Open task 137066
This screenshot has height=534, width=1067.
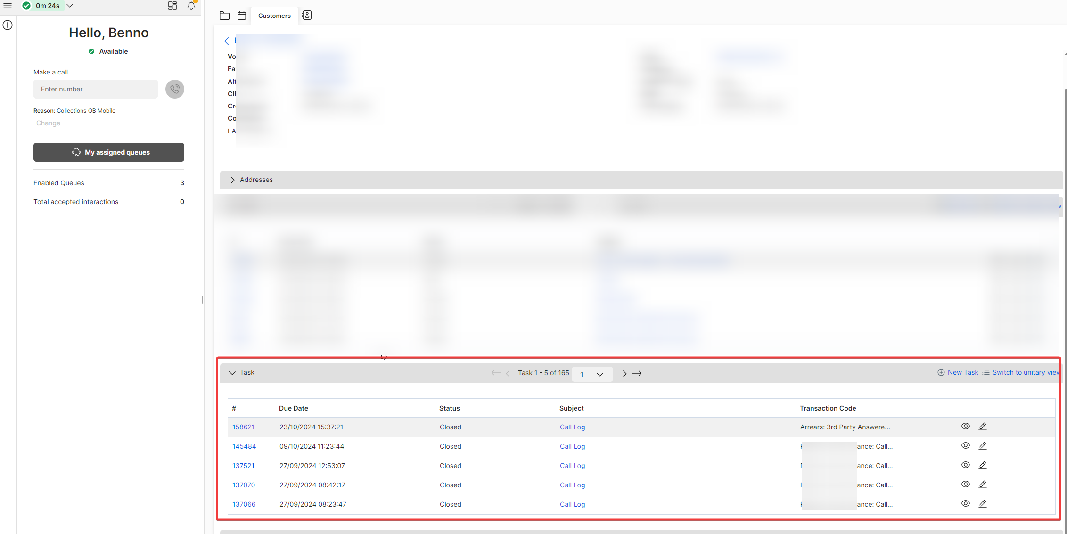click(x=244, y=504)
